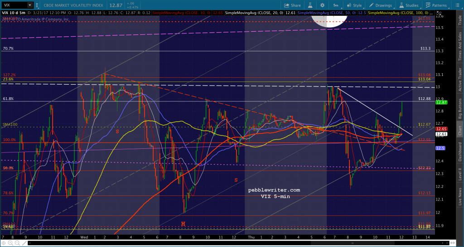Click the $12.88 Fibonacci level label
Viewport: 464px width, 247px height.
pyautogui.click(x=424, y=99)
